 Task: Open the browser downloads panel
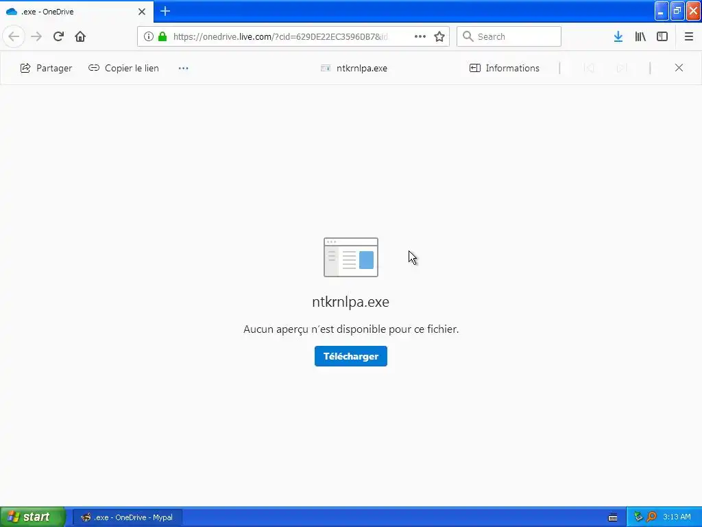point(618,36)
